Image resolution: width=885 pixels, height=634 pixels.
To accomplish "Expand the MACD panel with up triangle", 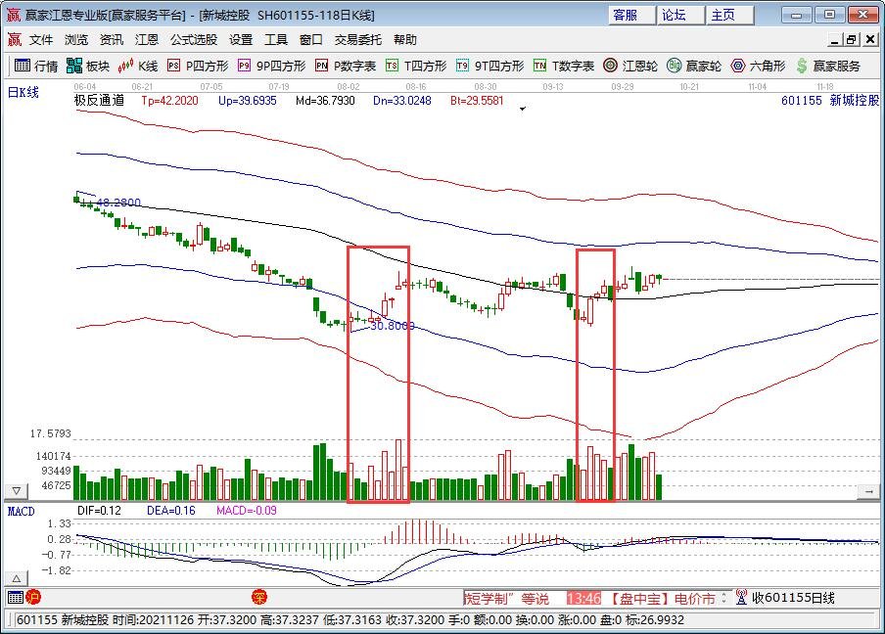I will pos(868,490).
